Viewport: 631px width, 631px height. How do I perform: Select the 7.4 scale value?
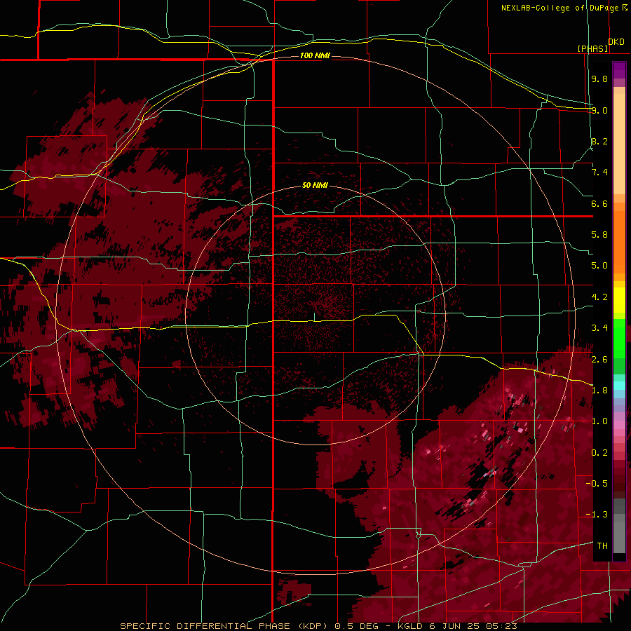point(599,172)
